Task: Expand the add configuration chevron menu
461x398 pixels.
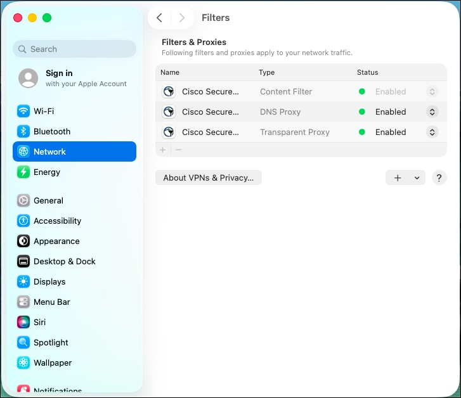Action: [417, 178]
